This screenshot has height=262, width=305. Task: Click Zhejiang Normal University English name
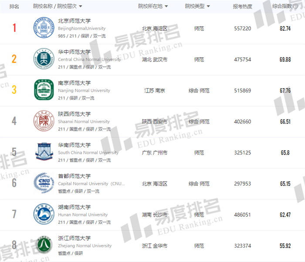coord(85,246)
